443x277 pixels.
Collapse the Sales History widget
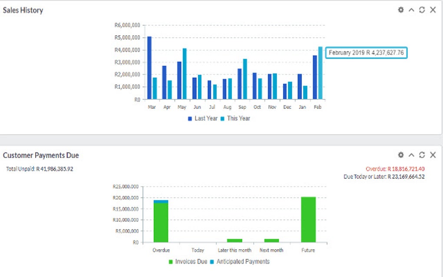[411, 10]
